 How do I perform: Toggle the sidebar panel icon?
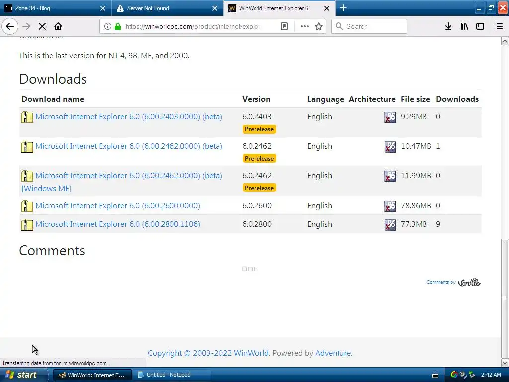480,26
